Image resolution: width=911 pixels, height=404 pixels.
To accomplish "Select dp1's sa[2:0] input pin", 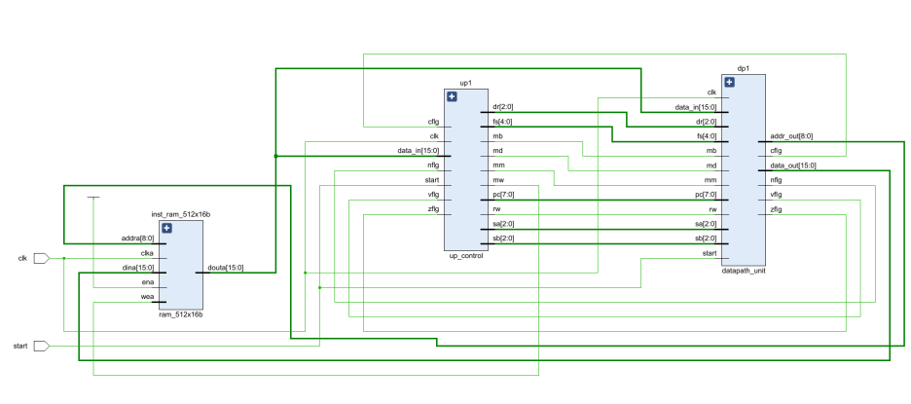I will 707,224.
